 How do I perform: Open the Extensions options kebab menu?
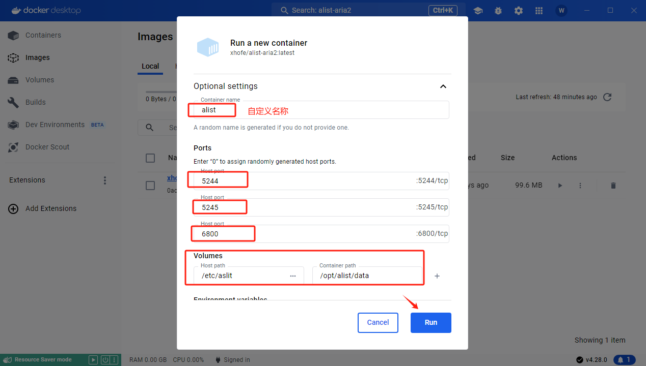tap(104, 180)
